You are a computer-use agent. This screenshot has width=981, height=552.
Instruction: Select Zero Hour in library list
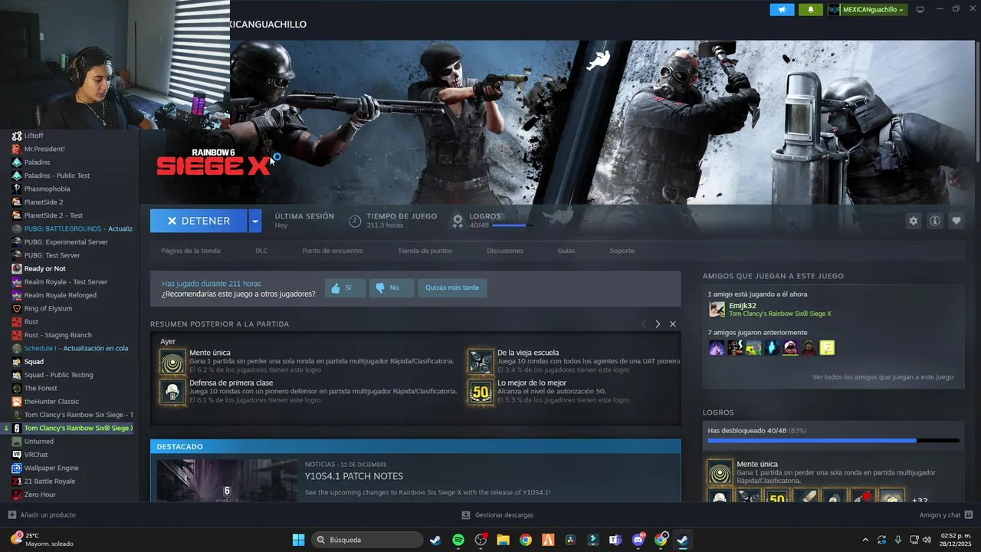point(40,495)
